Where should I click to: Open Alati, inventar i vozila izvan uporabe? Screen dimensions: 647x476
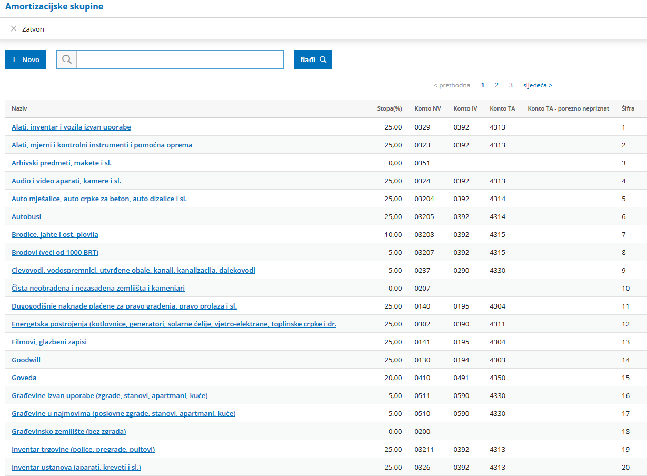point(71,127)
